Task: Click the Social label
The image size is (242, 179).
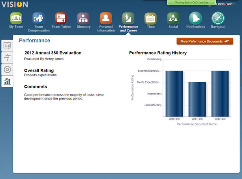Action: pos(173,27)
